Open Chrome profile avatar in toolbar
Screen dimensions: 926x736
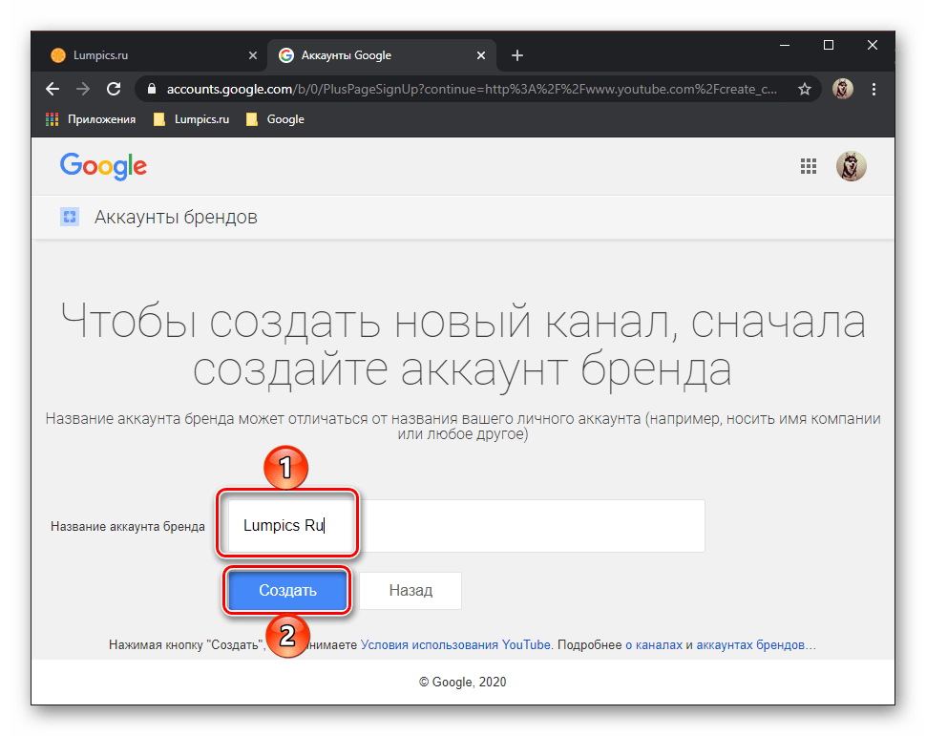pyautogui.click(x=843, y=89)
